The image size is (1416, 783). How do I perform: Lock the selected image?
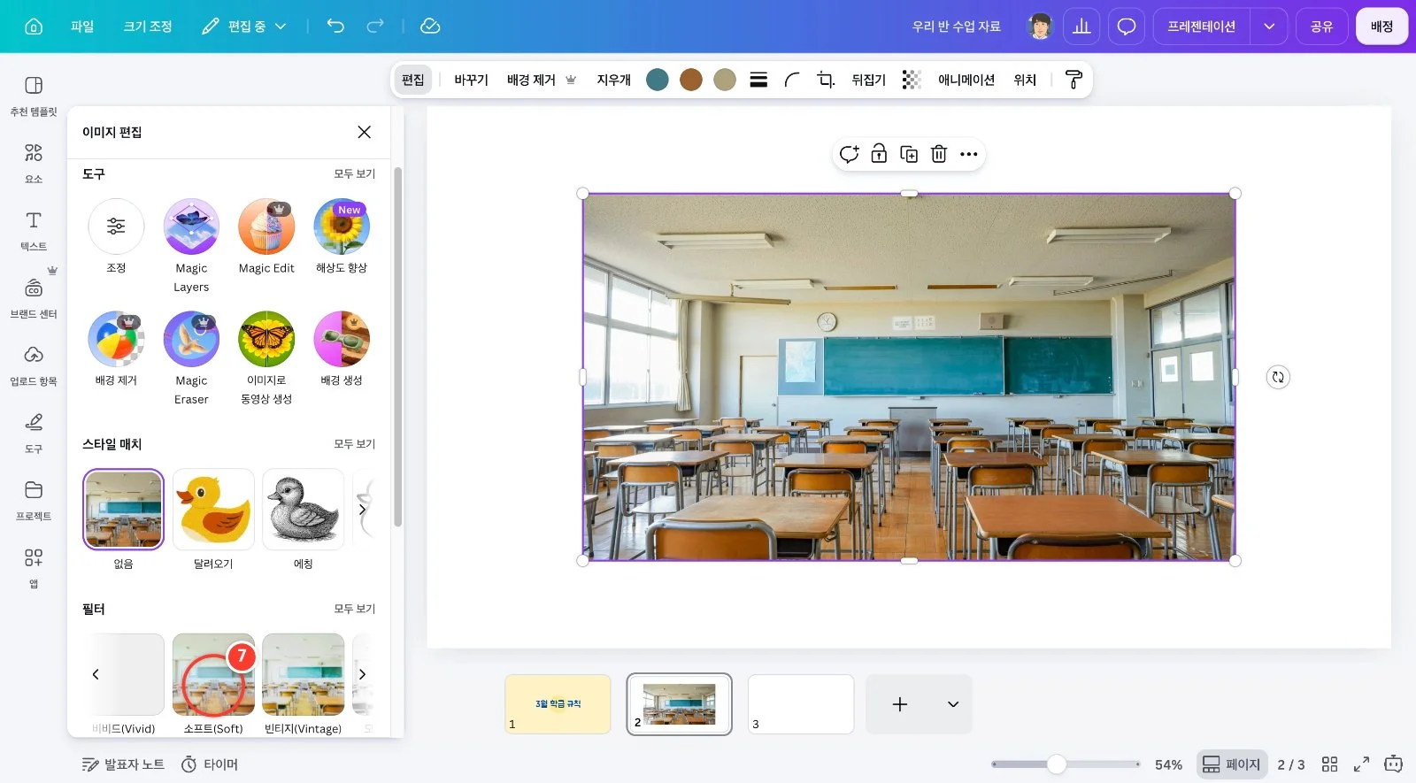(x=879, y=154)
